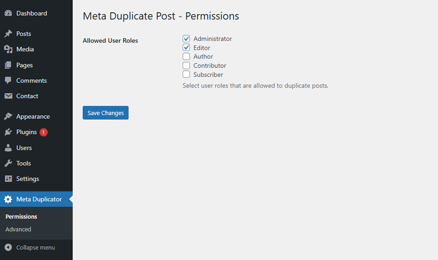Click the Editor label text

coord(201,48)
